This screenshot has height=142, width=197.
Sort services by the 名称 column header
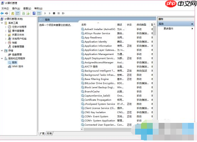pyautogui.click(x=84, y=25)
